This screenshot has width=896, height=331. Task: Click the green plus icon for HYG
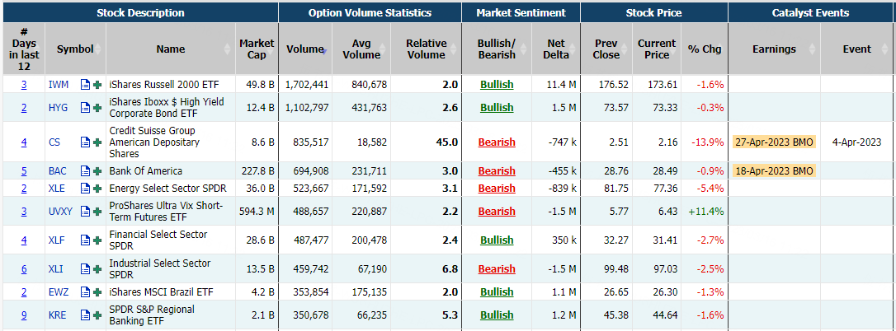97,108
